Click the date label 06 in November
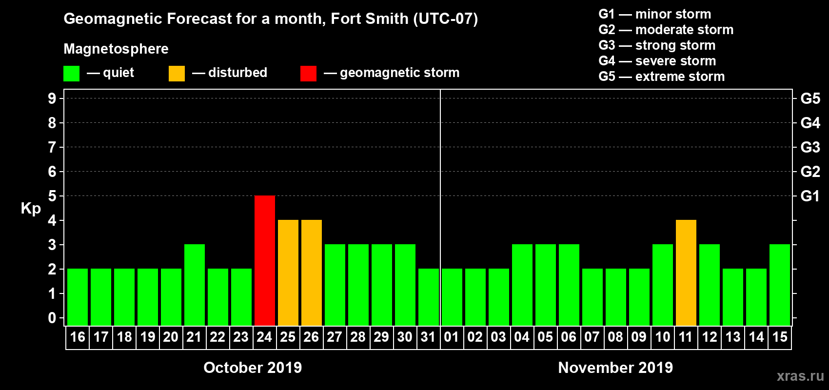829x390 pixels. pyautogui.click(x=569, y=337)
